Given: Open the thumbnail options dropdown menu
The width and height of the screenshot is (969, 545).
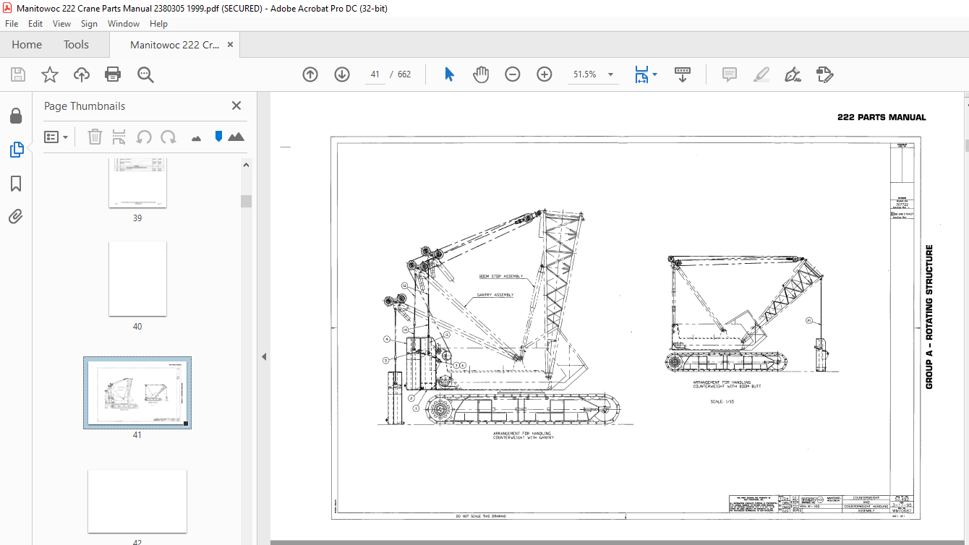Looking at the screenshot, I should pyautogui.click(x=56, y=137).
